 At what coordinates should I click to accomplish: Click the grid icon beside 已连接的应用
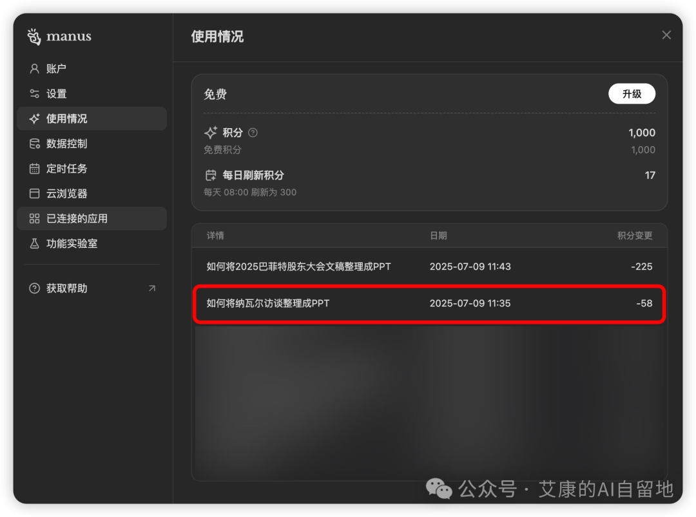pos(34,218)
